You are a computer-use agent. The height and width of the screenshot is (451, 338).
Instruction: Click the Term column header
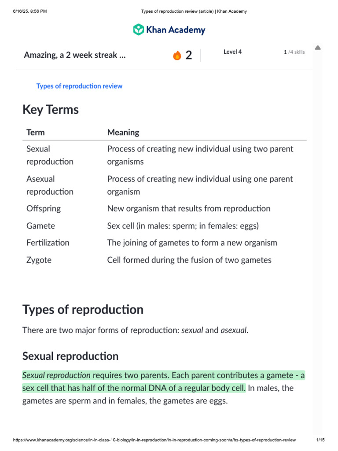tap(36, 132)
